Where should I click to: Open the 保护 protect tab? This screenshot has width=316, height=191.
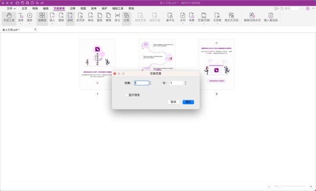(x=104, y=8)
